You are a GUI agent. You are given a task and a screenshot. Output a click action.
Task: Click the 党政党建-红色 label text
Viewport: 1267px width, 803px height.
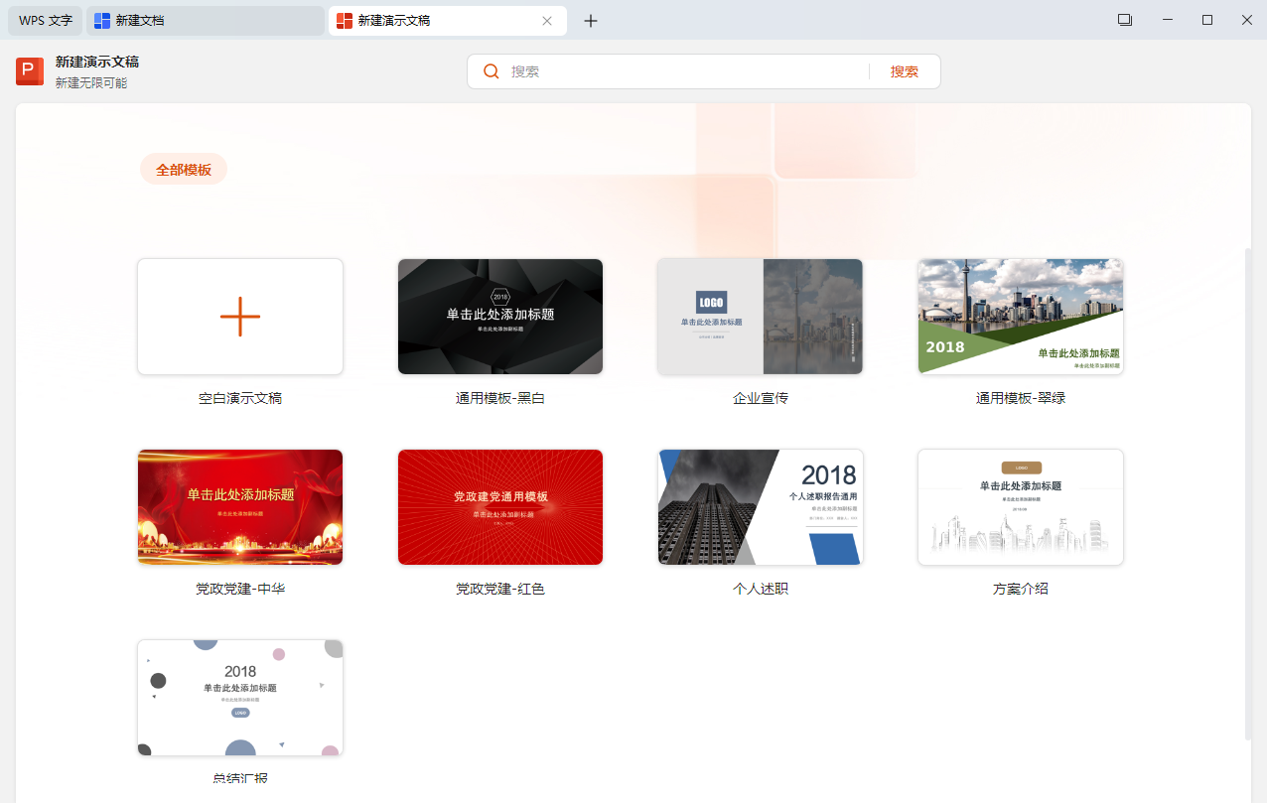[500, 589]
